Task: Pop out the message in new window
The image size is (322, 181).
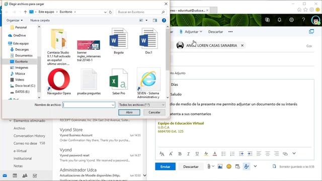Action: click(x=311, y=32)
